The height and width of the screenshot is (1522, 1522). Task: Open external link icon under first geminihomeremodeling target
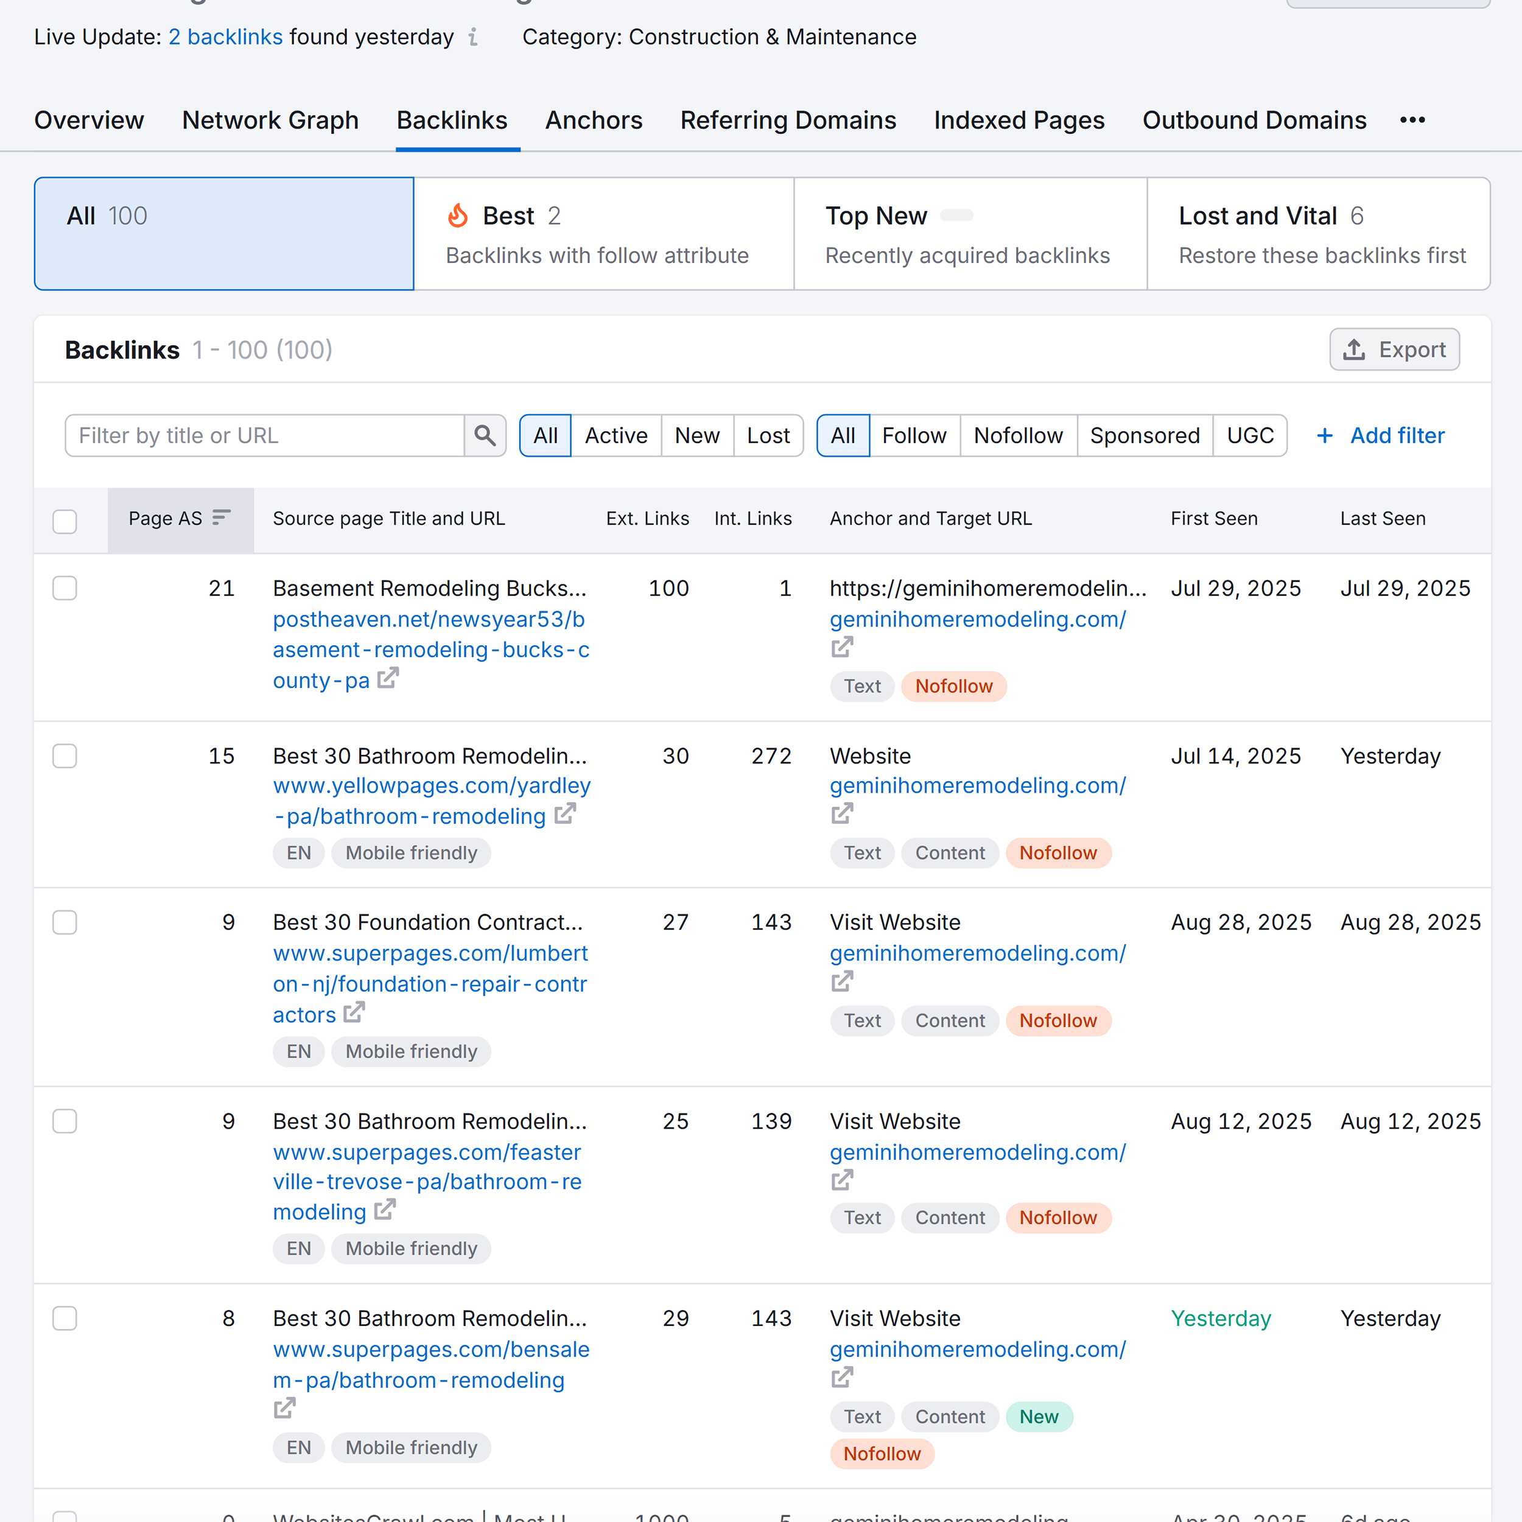(842, 648)
